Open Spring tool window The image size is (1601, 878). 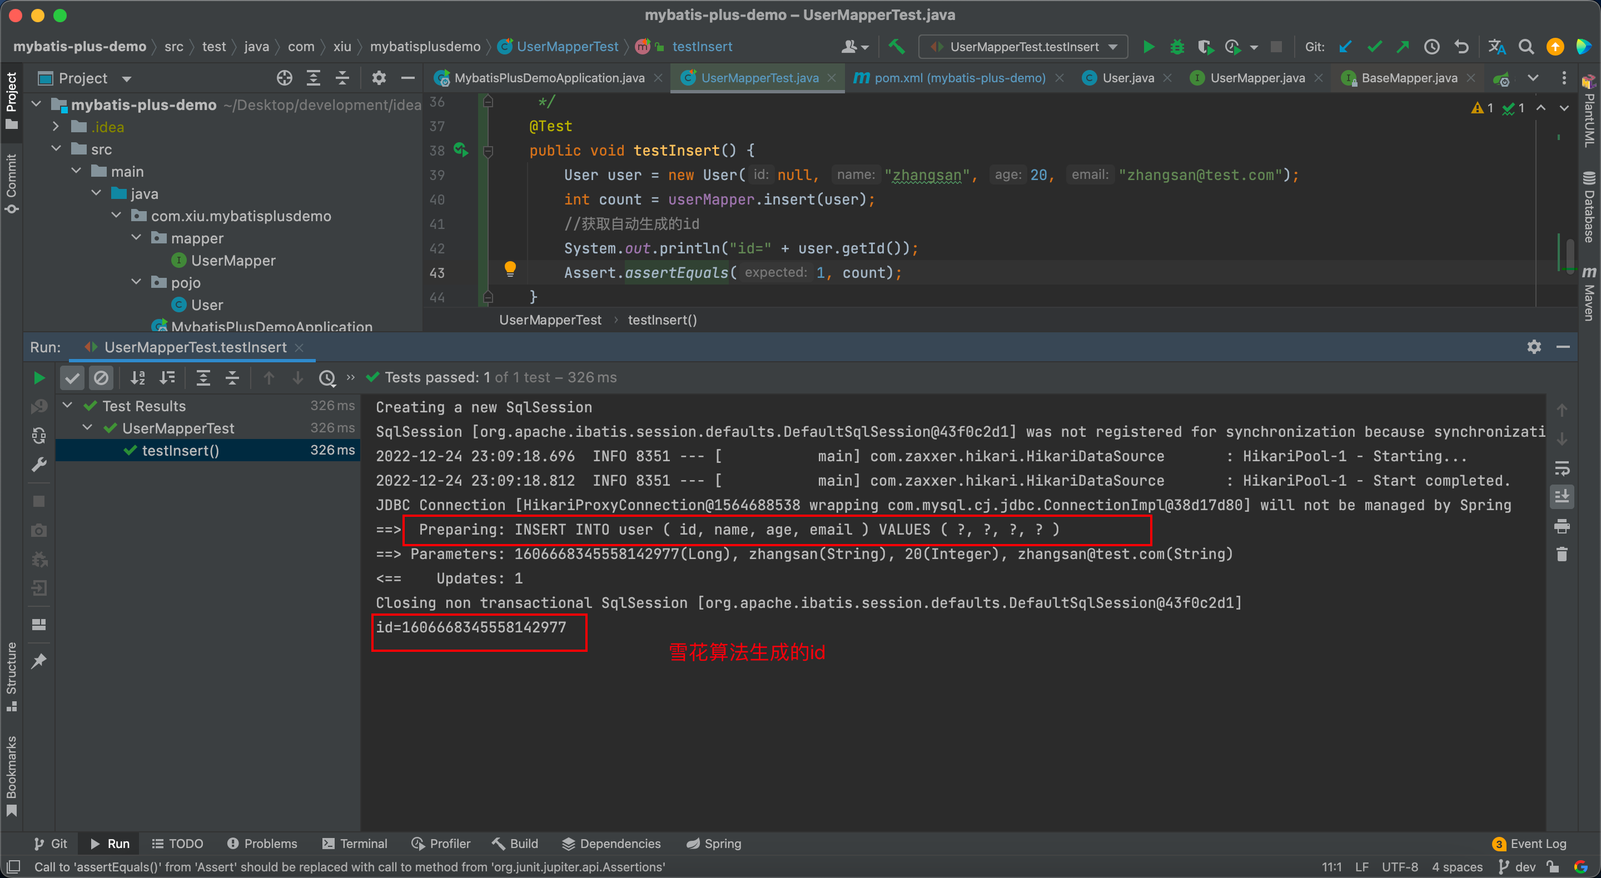[714, 843]
